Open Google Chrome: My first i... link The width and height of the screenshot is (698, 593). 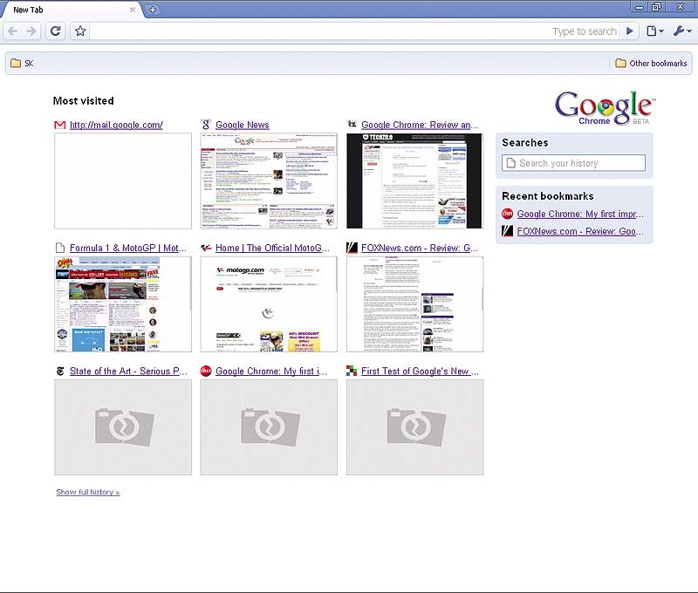click(271, 371)
